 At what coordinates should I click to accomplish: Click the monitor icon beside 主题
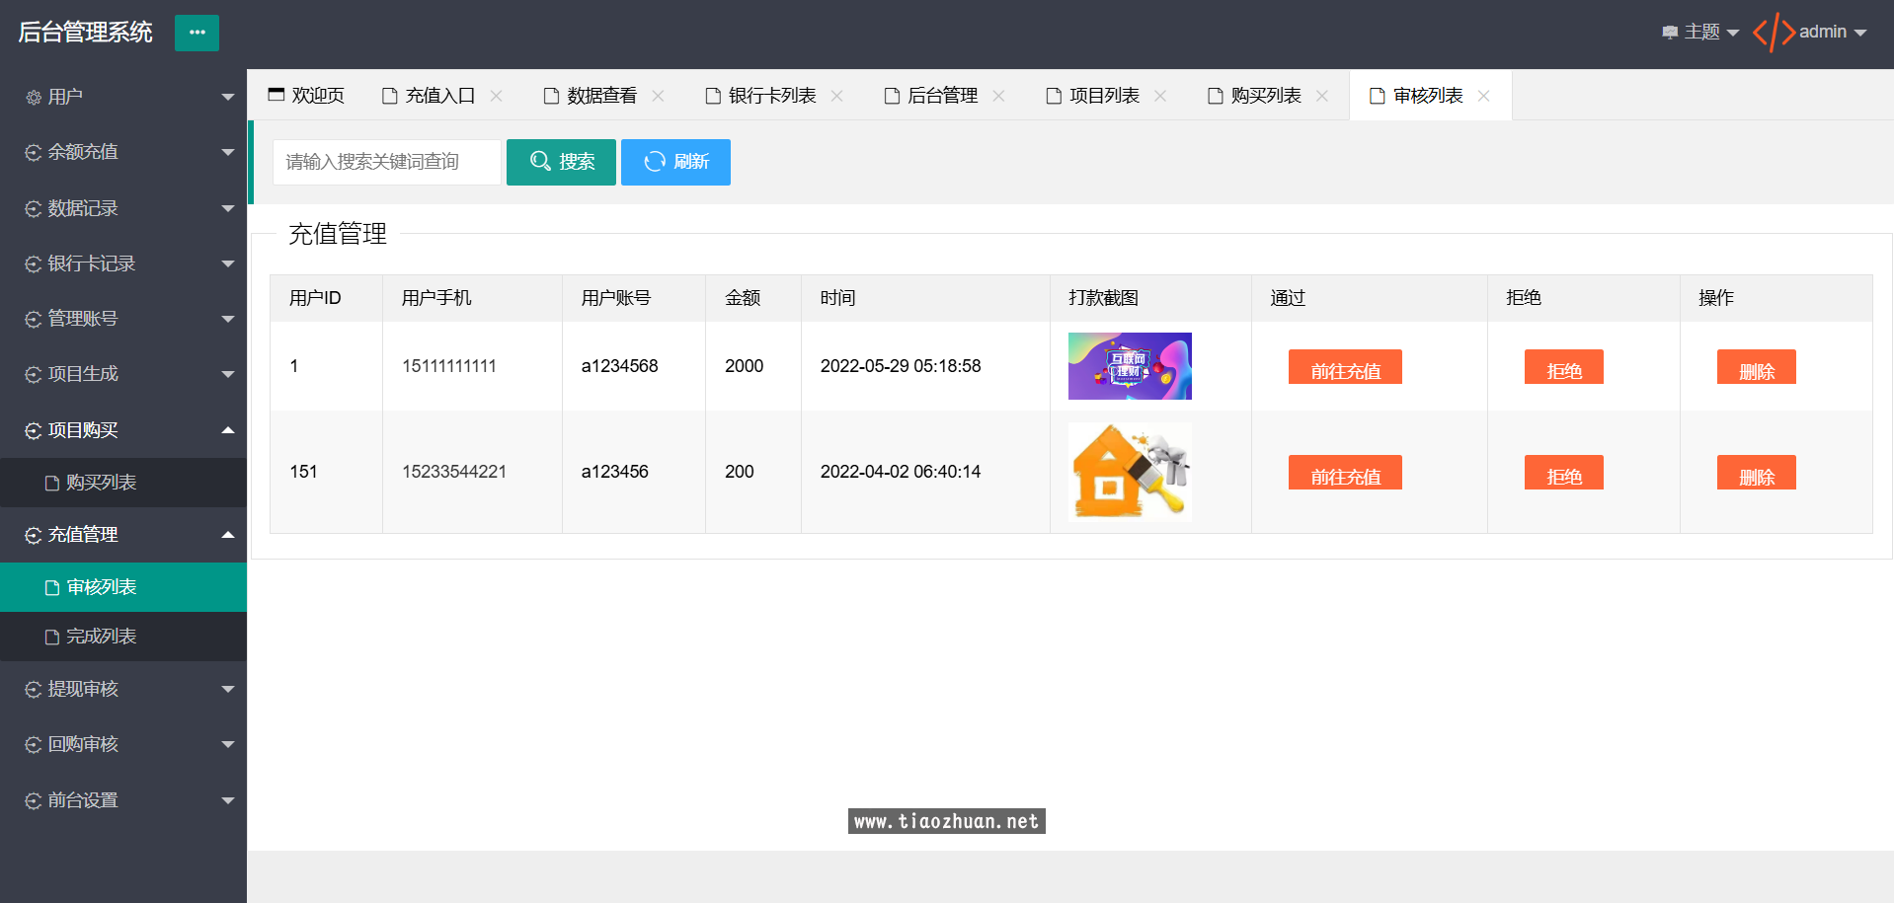coord(1670,33)
